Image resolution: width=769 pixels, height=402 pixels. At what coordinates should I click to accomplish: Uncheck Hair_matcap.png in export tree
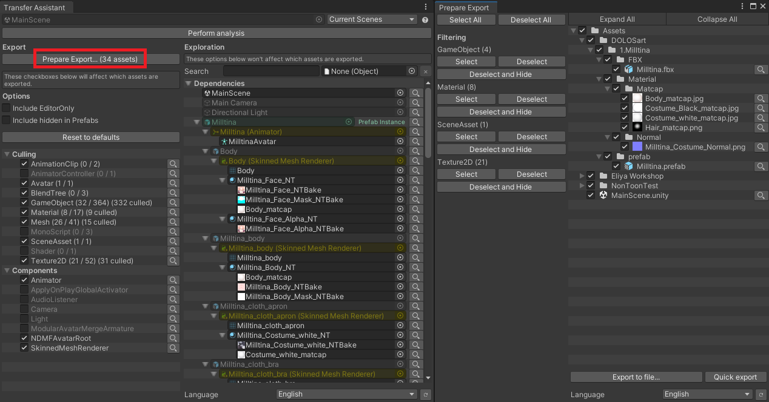(x=625, y=128)
